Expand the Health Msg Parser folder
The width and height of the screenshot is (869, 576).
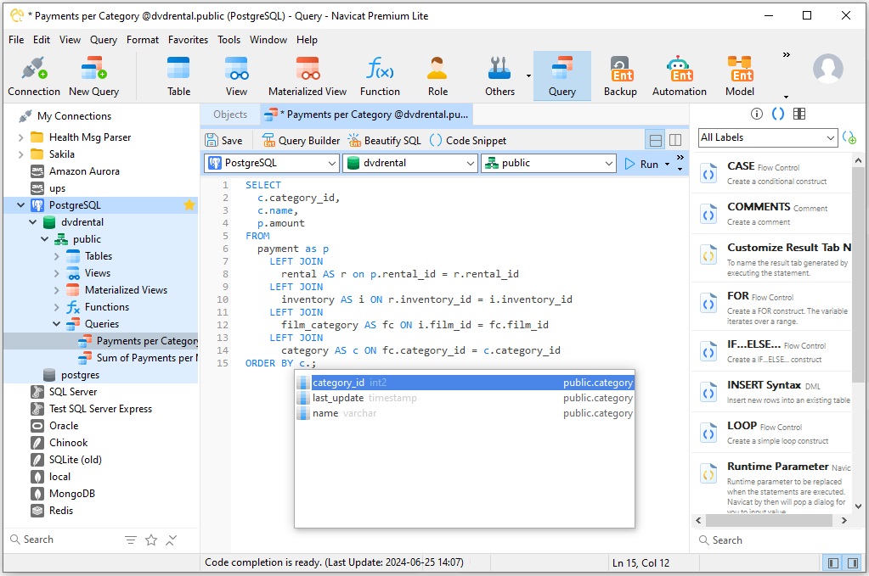pos(21,137)
